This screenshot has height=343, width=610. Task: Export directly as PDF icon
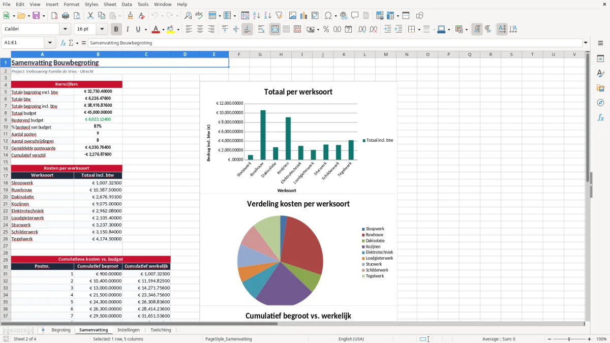click(x=54, y=16)
